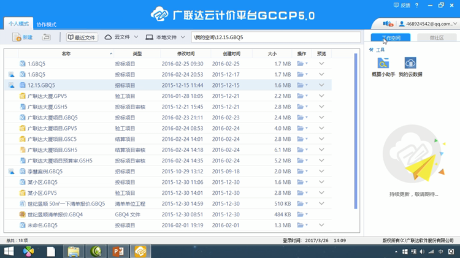Expand preview for 广联达大厦项目.GSC5 row
The height and width of the screenshot is (258, 460).
point(321,139)
